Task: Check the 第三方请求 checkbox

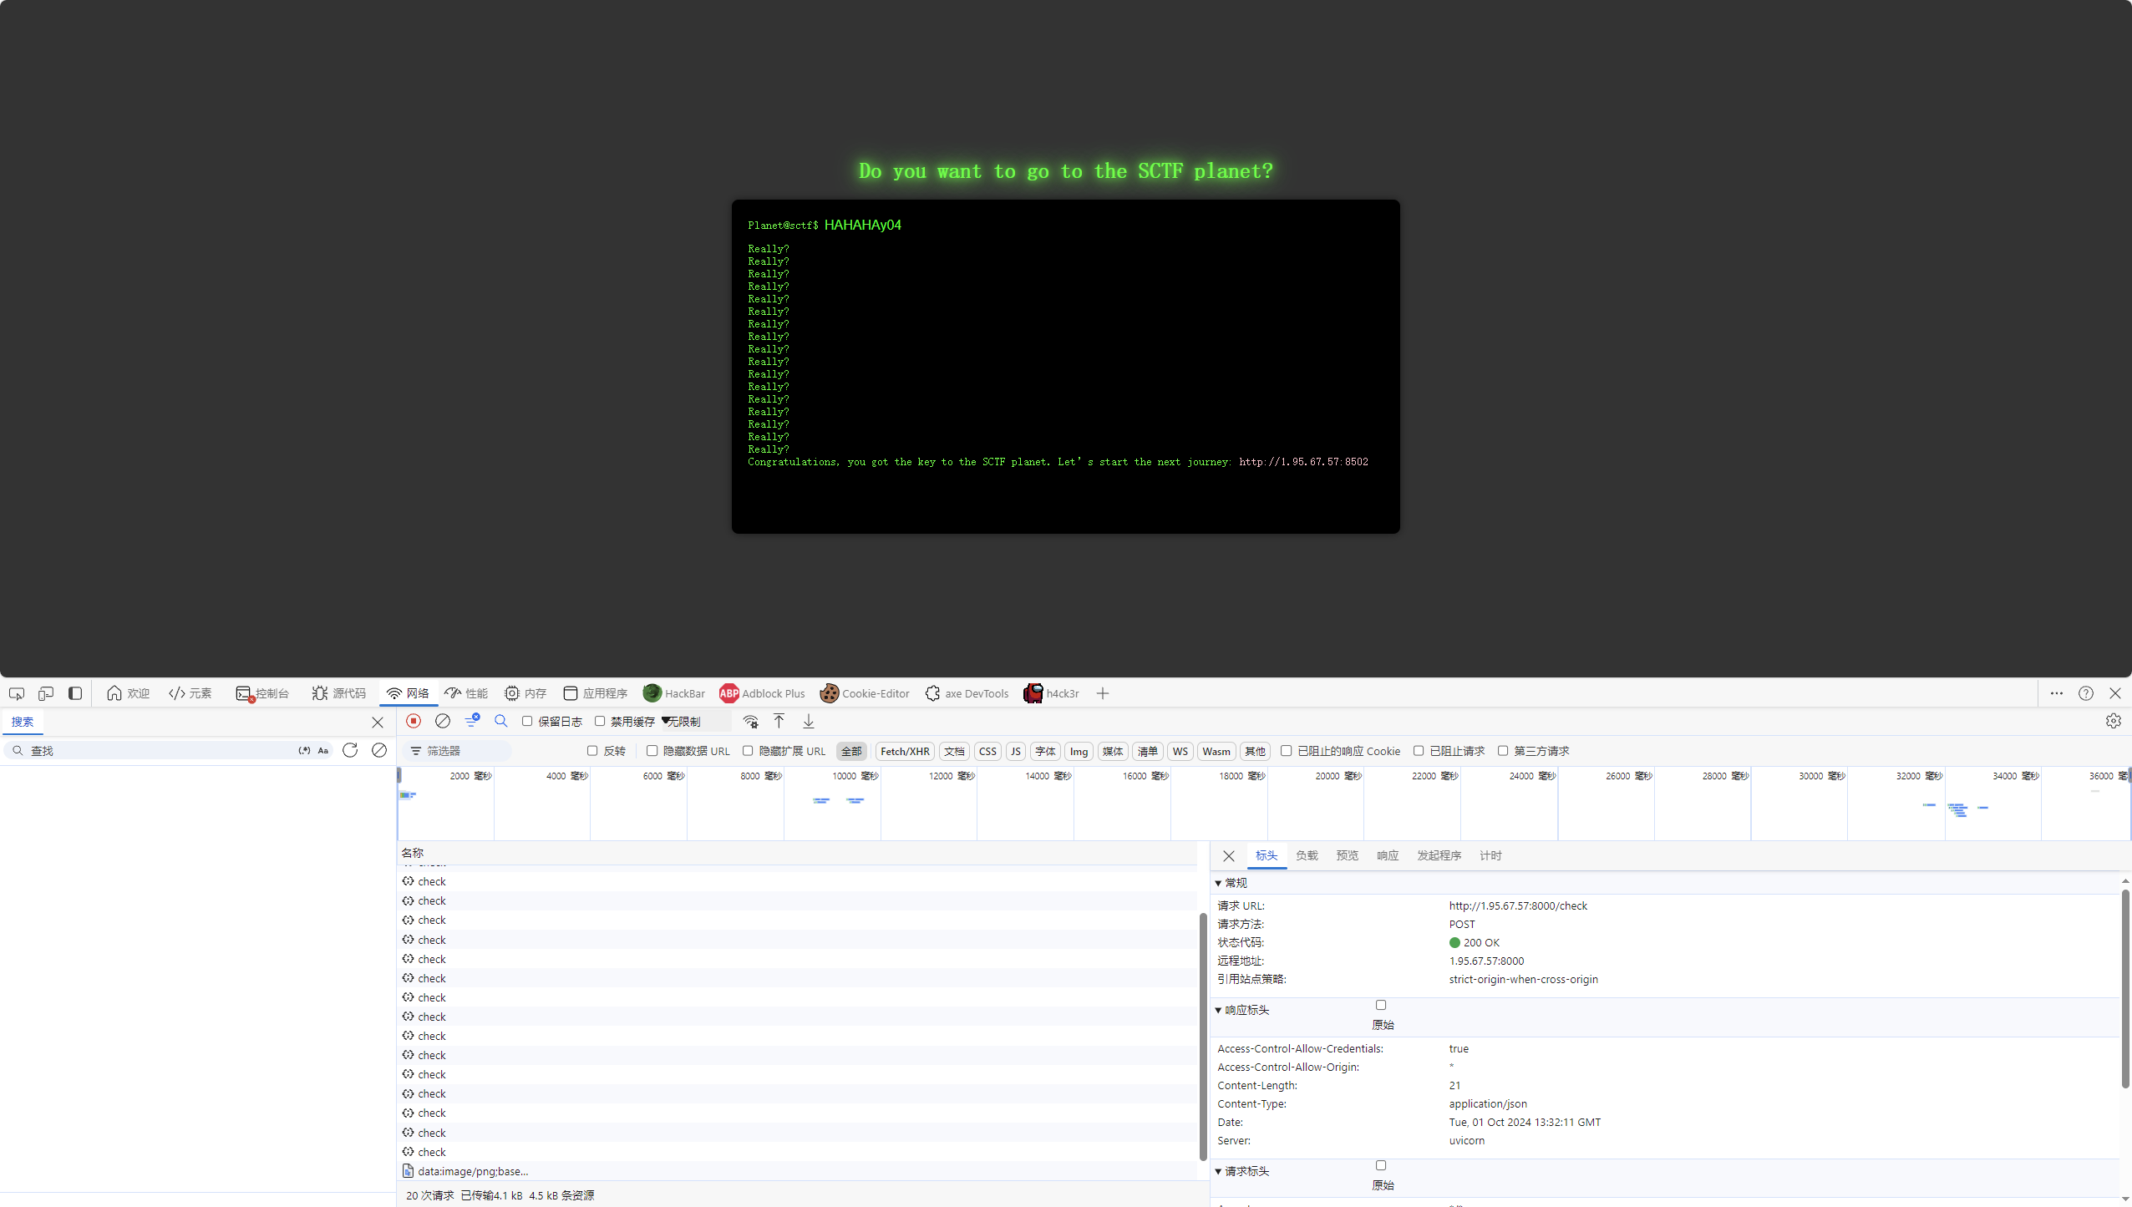Action: [1503, 751]
